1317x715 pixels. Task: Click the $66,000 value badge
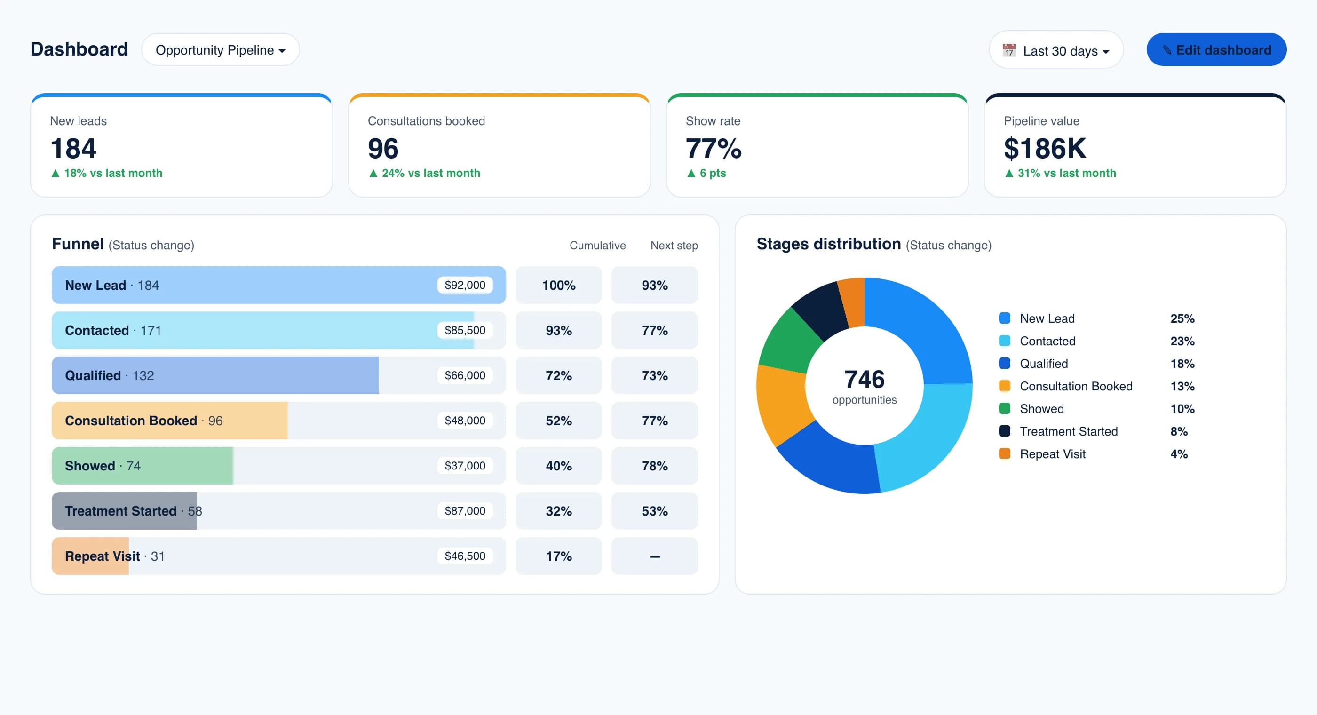click(x=465, y=375)
